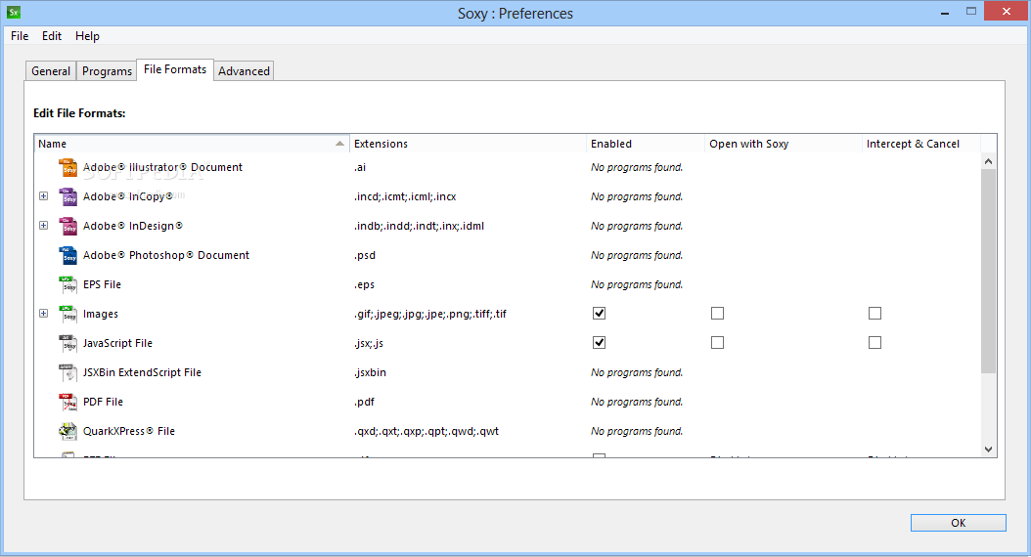Expand the Images tree node

pyautogui.click(x=43, y=314)
